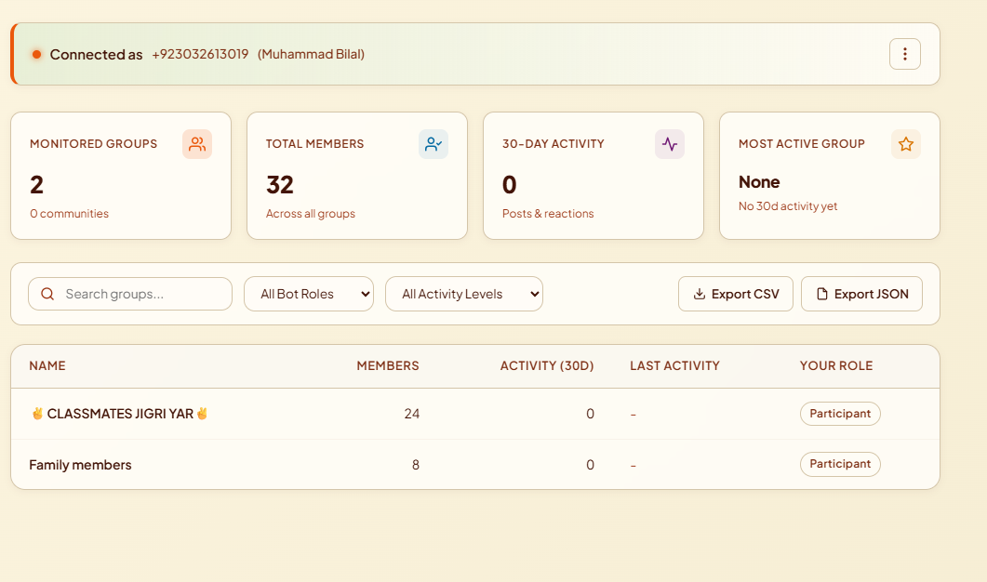Sort by the LAST ACTIVITY column header
Image resolution: width=987 pixels, height=582 pixels.
[674, 365]
